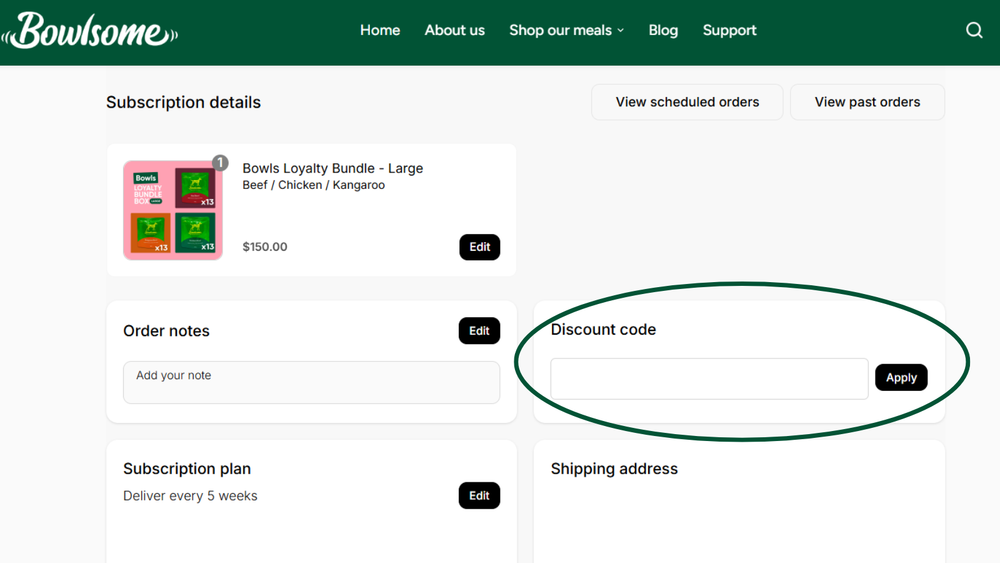1000x563 pixels.
Task: Go to the Home page
Action: pos(380,30)
